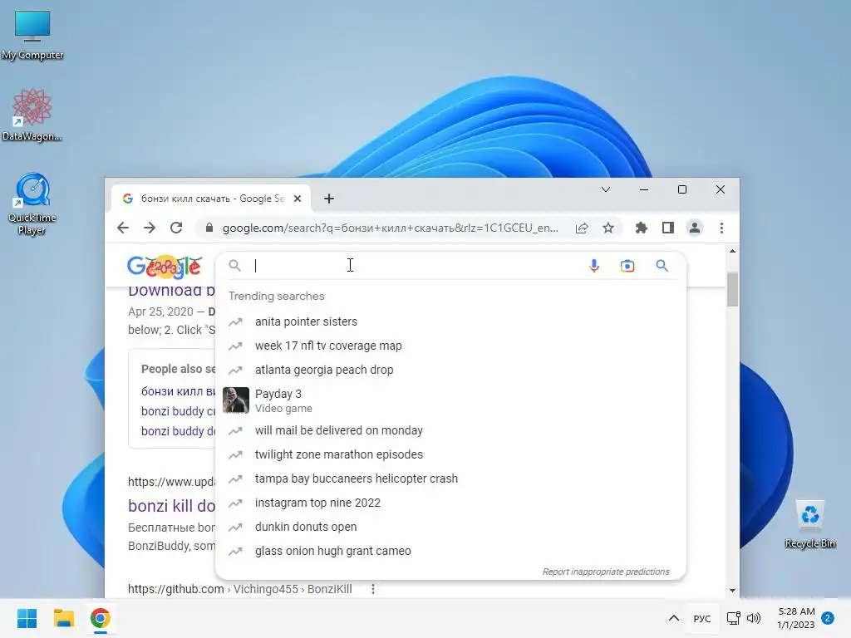
Task: Open the Extensions puzzle-piece menu
Action: coord(642,228)
